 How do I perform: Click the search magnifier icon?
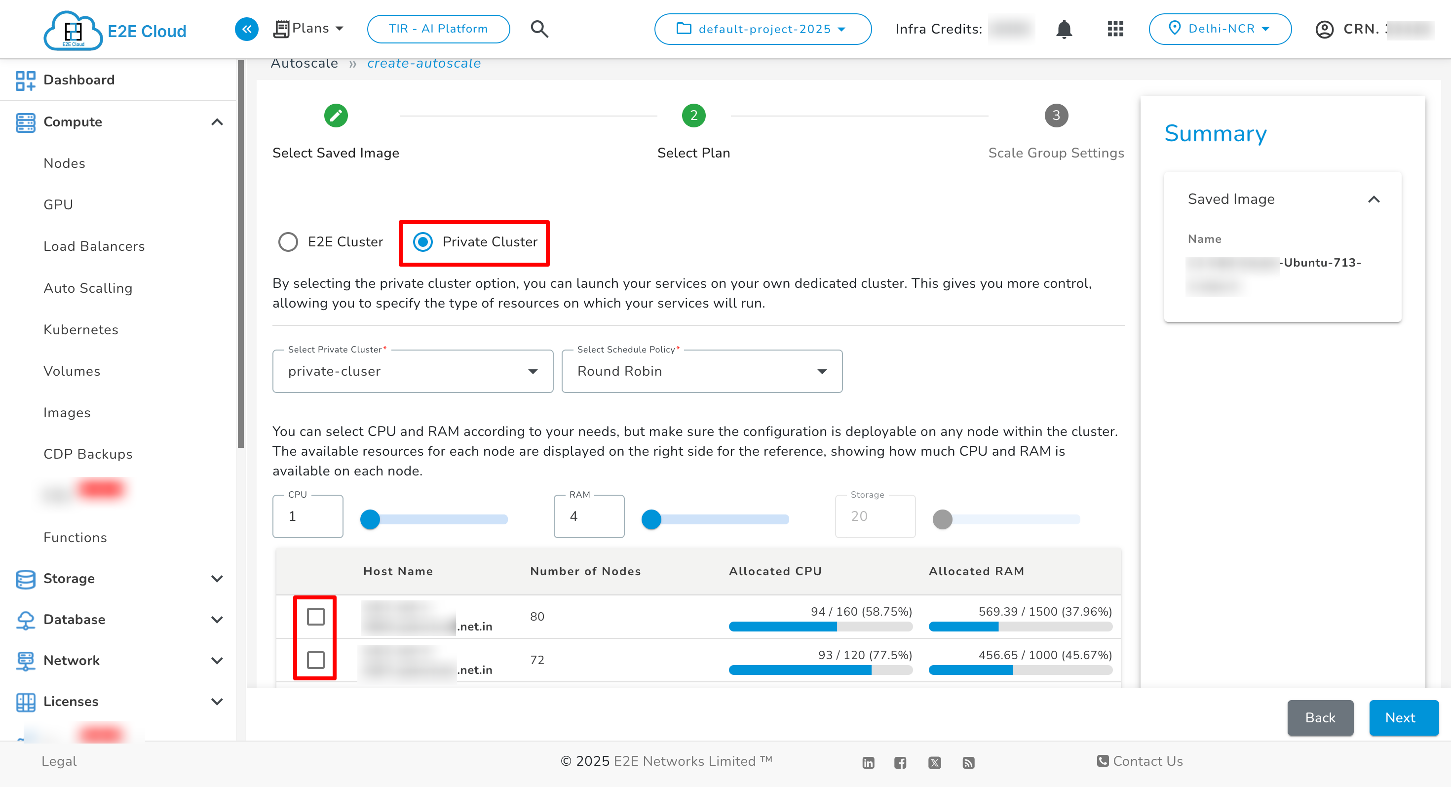coord(539,29)
